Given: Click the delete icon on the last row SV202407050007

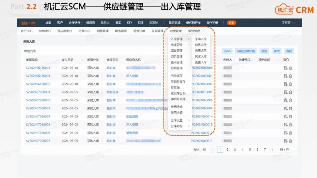Looking at the screenshot, I should (291, 141).
